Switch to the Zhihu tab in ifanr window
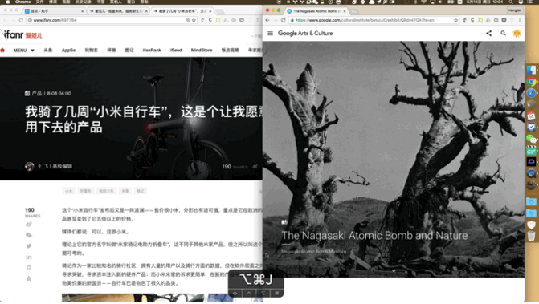The width and height of the screenshot is (539, 304). (52, 11)
